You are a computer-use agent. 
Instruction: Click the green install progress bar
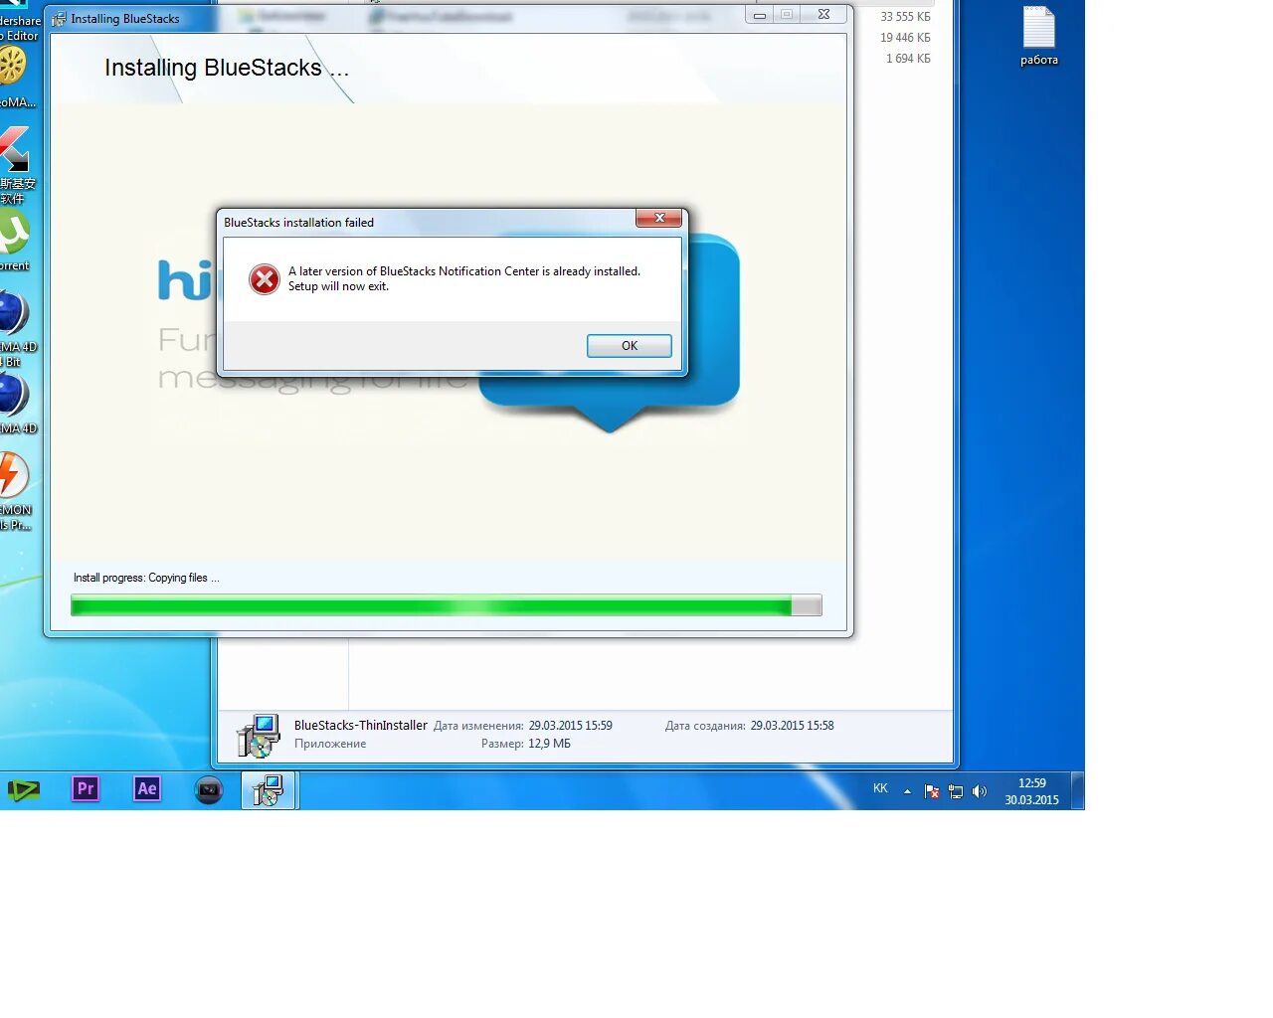[x=446, y=605]
